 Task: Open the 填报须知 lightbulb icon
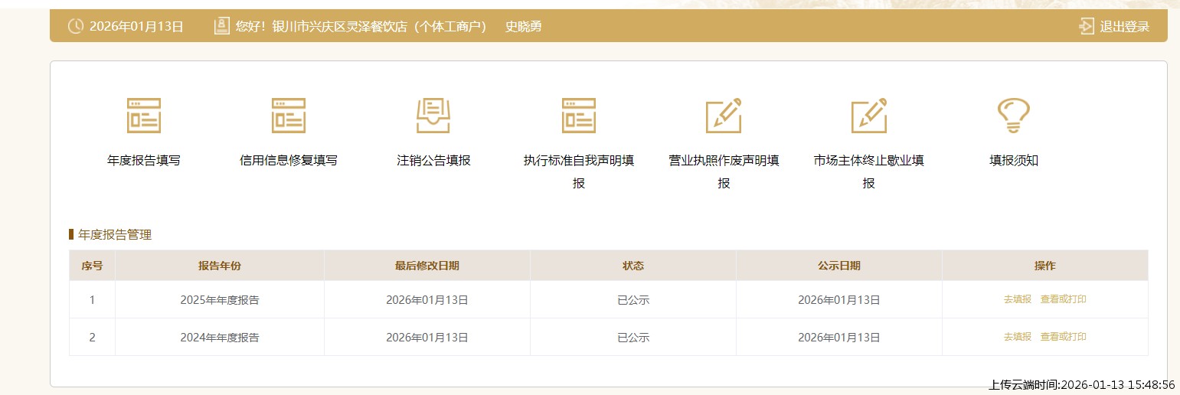coord(1013,116)
